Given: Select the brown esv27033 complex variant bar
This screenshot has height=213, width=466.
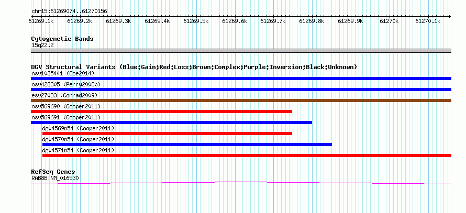Looking at the screenshot, I should click(x=241, y=100).
